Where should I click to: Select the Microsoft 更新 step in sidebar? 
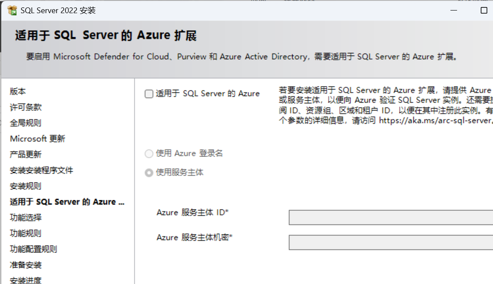tap(37, 138)
